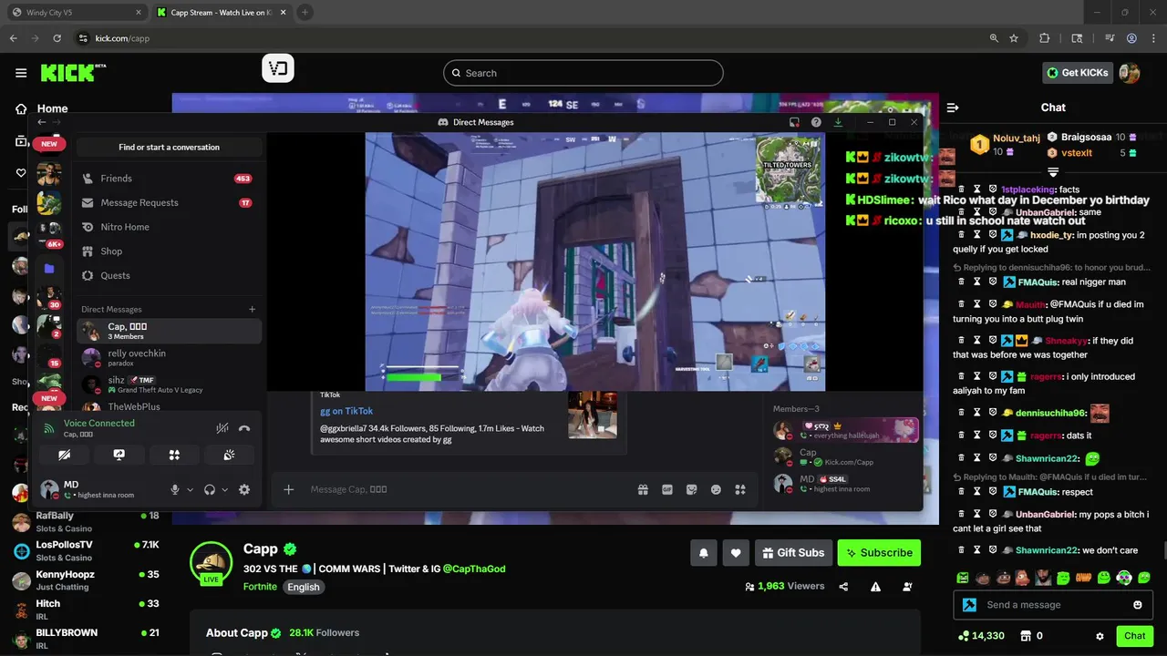Open Discord apps launcher in message bar
Viewport: 1167px width, 656px height.
740,489
